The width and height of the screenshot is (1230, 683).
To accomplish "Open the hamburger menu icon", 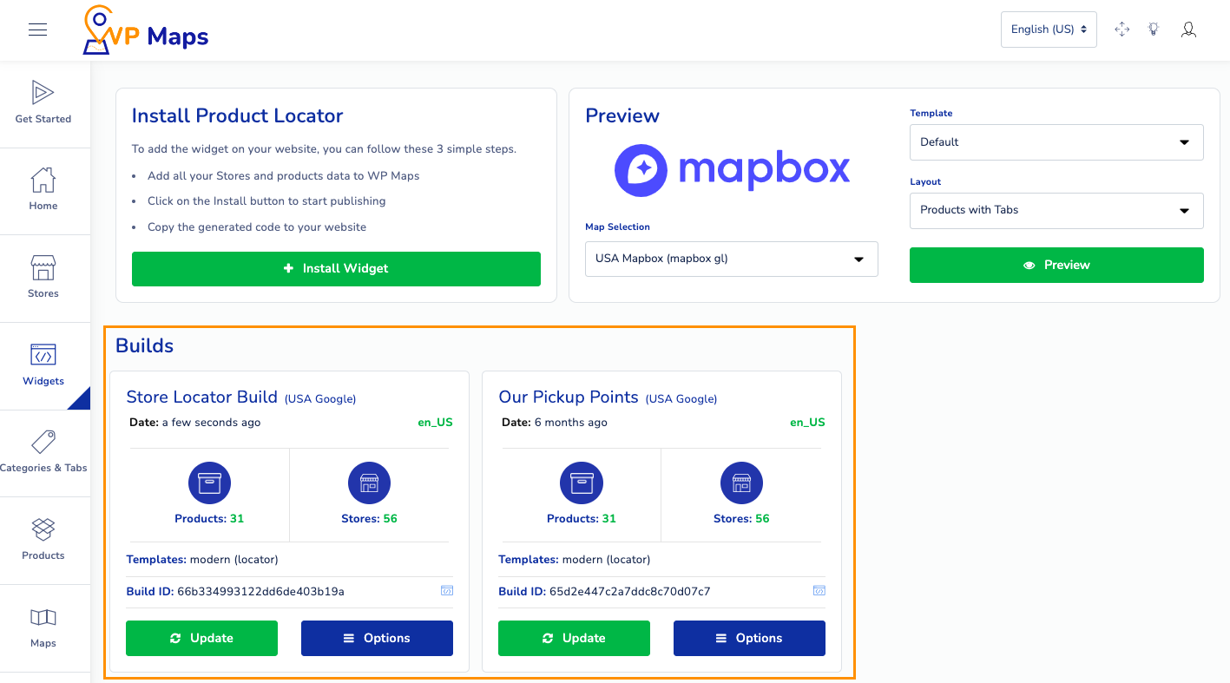I will (37, 30).
